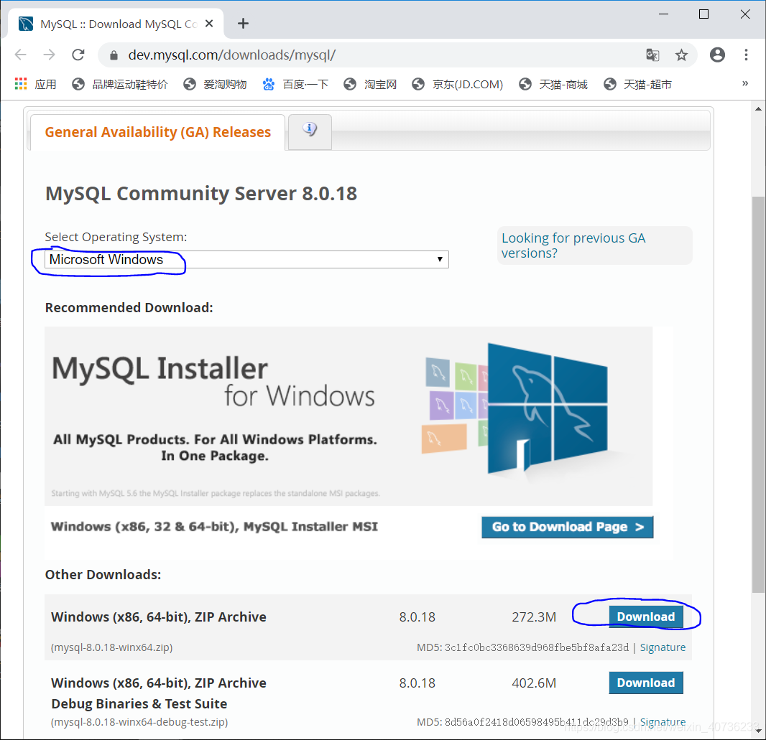Open the Google Translate icon in address bar
This screenshot has width=766, height=740.
point(652,55)
